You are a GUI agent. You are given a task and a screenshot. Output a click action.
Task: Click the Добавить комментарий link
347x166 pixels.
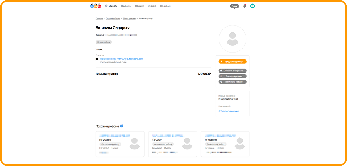pyautogui.click(x=228, y=111)
